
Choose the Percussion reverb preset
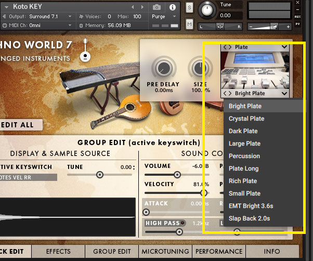coord(263,156)
